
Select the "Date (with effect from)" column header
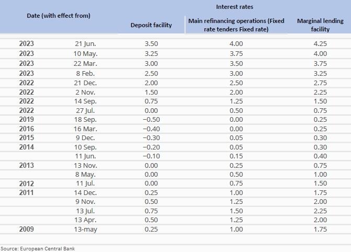click(59, 16)
